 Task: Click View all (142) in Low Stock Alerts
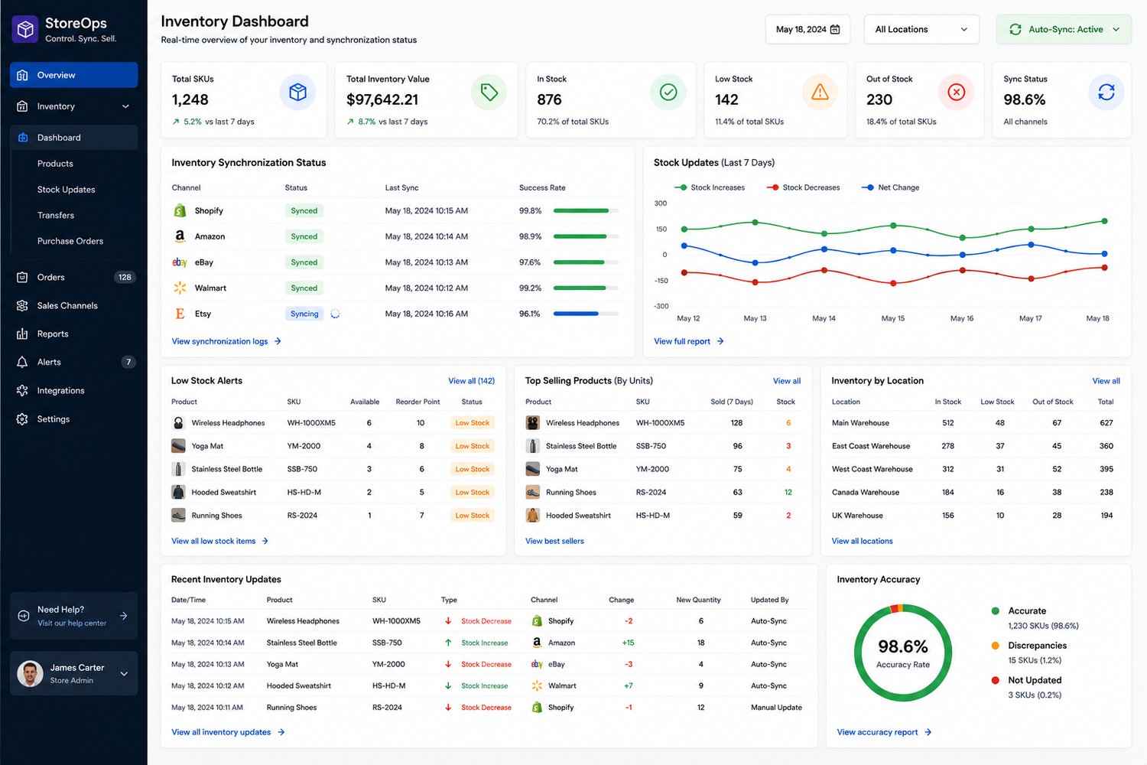(471, 381)
